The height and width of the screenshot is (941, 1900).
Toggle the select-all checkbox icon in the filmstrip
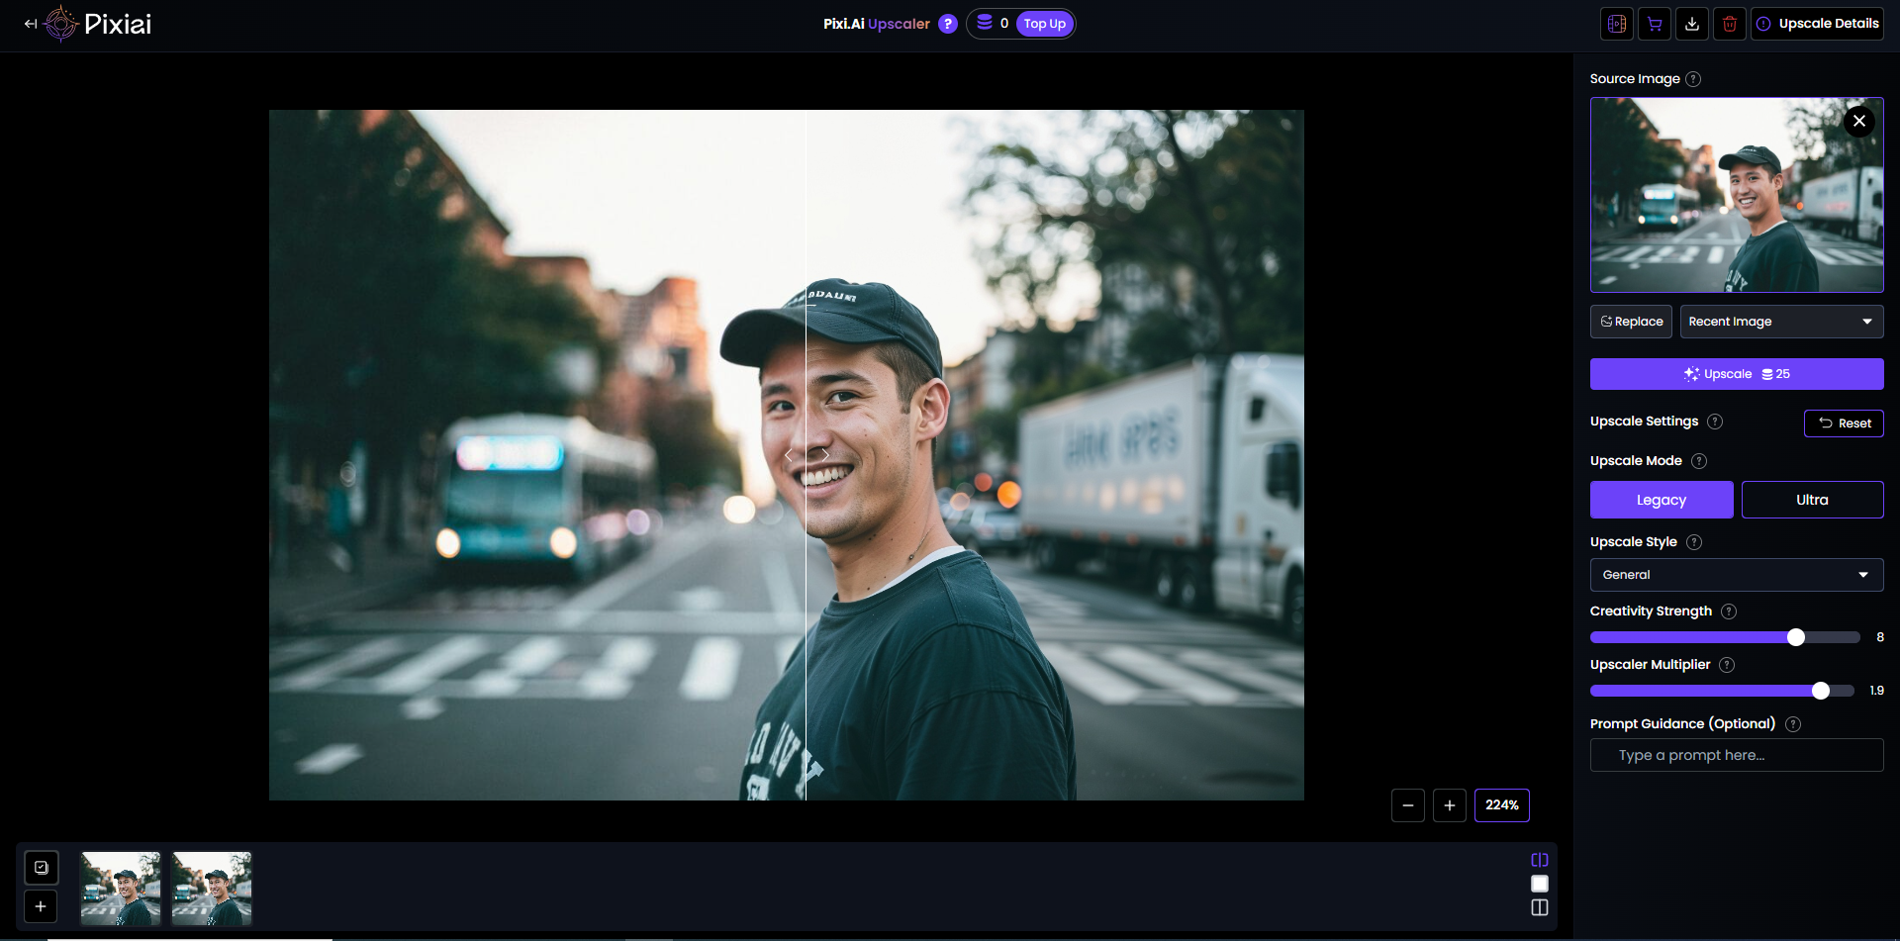pyautogui.click(x=42, y=868)
